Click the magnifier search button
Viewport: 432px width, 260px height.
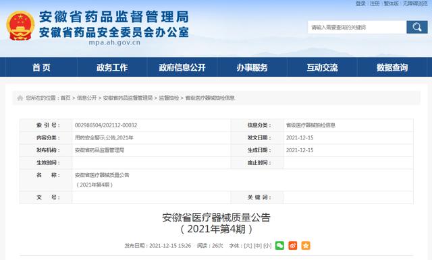point(417,27)
